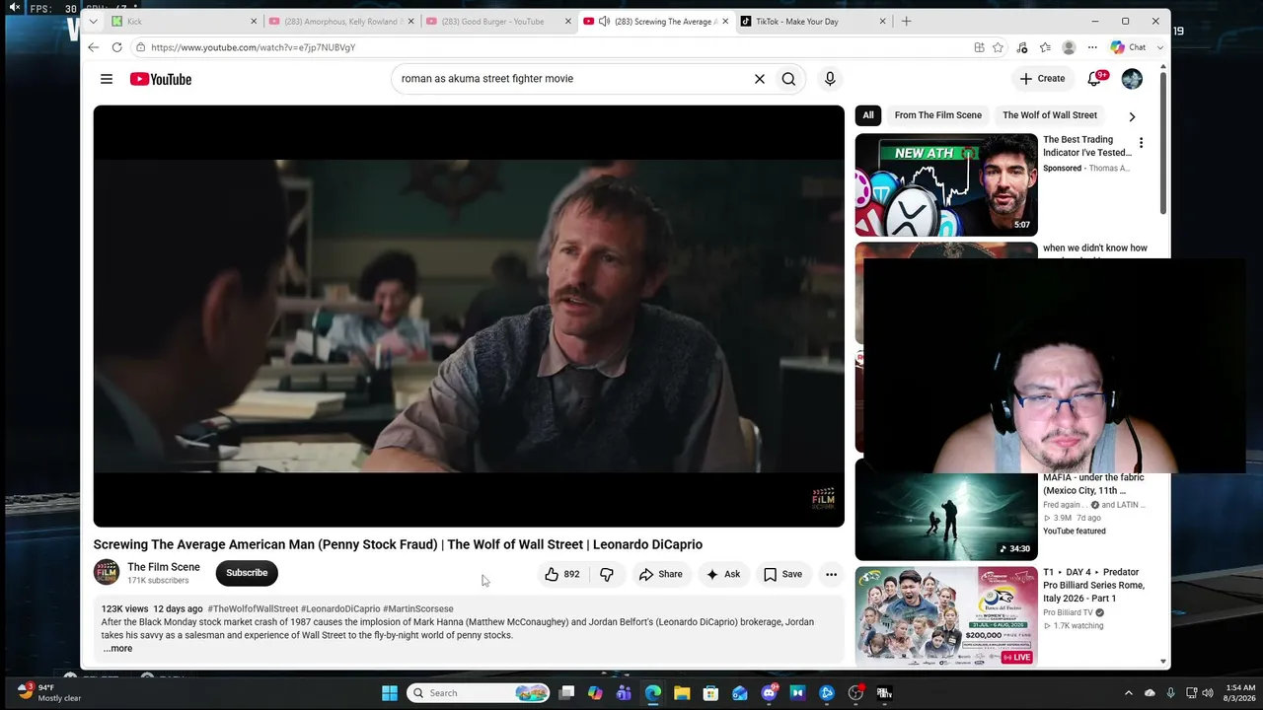The width and height of the screenshot is (1263, 710).
Task: Open a new browser tab
Action: pyautogui.click(x=906, y=21)
